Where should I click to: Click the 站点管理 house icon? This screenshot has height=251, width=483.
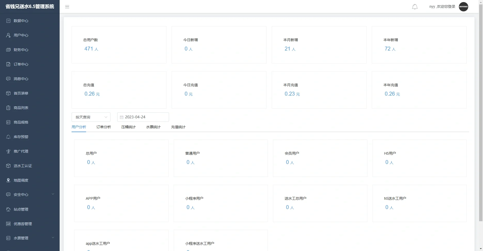8,209
